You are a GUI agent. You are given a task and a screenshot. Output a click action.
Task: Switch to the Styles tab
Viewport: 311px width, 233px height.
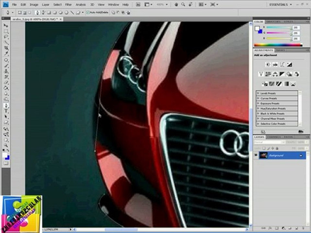point(288,22)
